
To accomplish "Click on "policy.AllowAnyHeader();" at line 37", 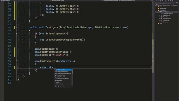I will point(62,6).
